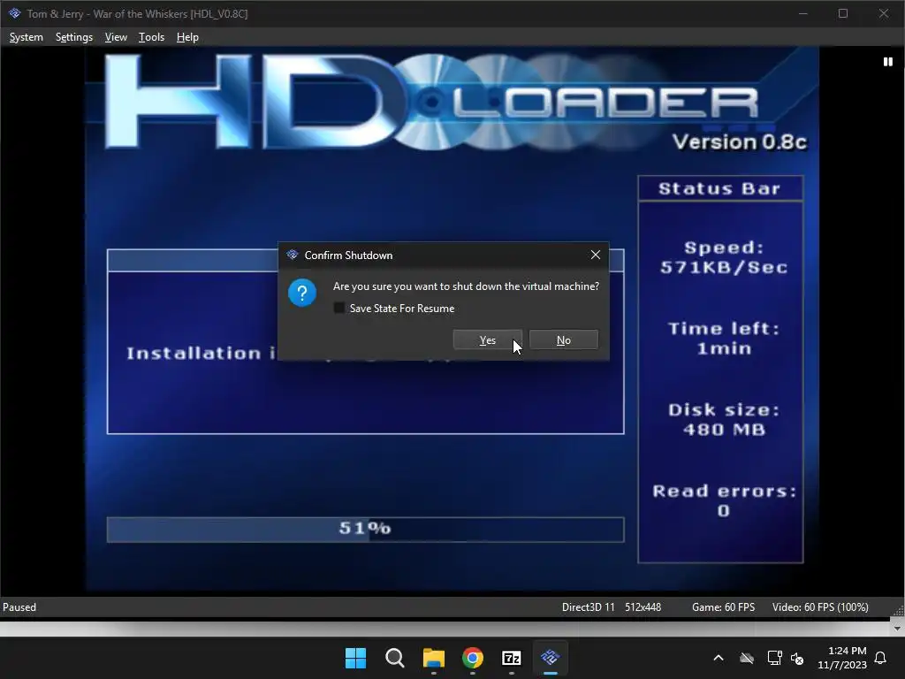Select PCSX2 app icon in taskbar
Image resolution: width=905 pixels, height=679 pixels.
click(550, 658)
